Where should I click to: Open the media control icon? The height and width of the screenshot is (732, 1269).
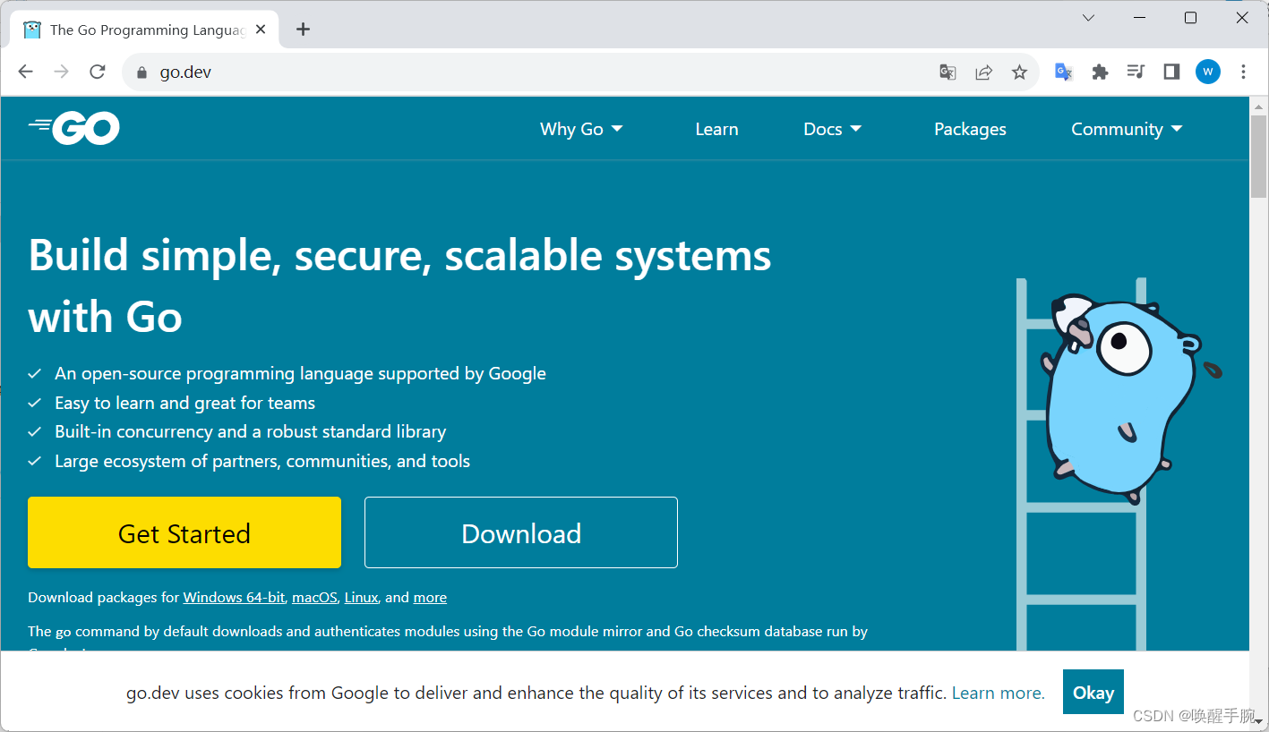coord(1136,72)
